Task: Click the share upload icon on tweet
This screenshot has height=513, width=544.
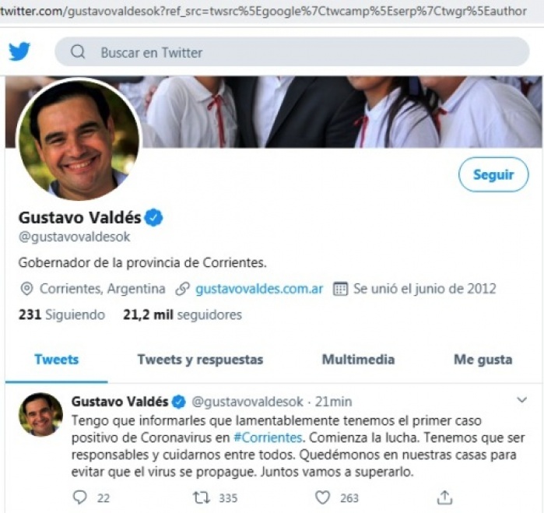Action: tap(445, 497)
